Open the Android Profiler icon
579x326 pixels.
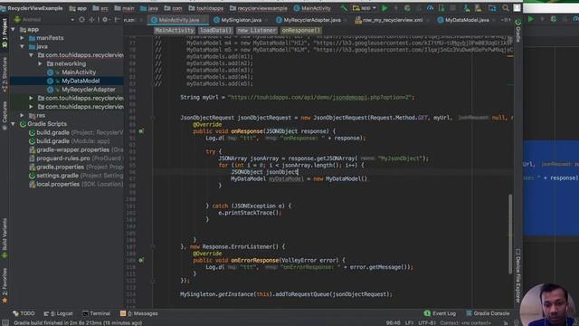pyautogui.click(x=430, y=8)
